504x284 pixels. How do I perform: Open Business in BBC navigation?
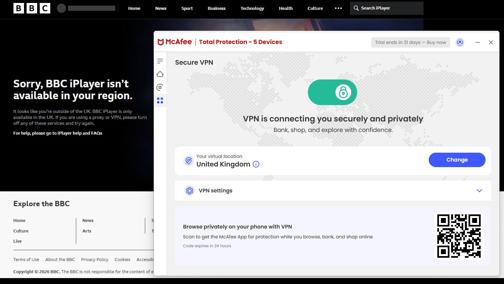[217, 8]
